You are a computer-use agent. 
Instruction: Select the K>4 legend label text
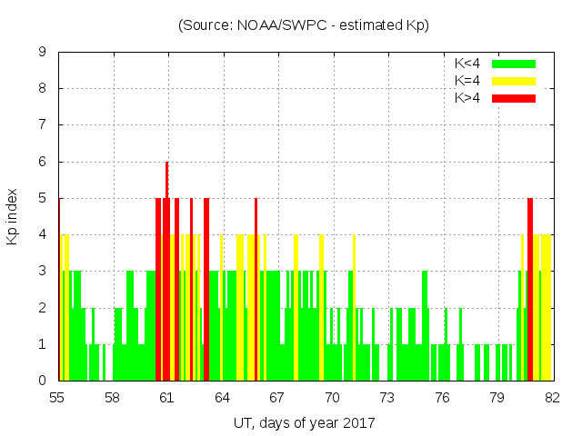point(468,98)
